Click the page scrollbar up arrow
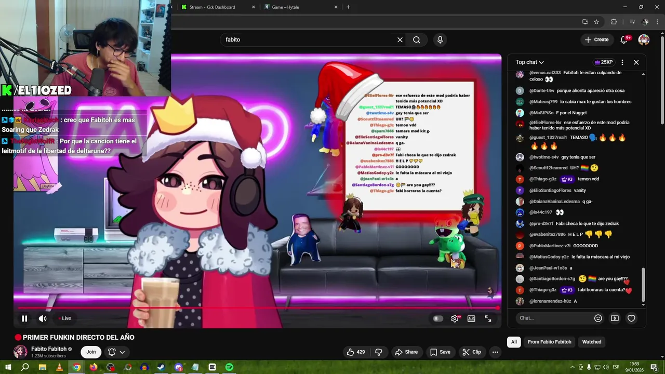 pos(662,32)
